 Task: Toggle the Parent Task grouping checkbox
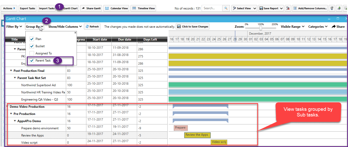pyautogui.click(x=32, y=61)
